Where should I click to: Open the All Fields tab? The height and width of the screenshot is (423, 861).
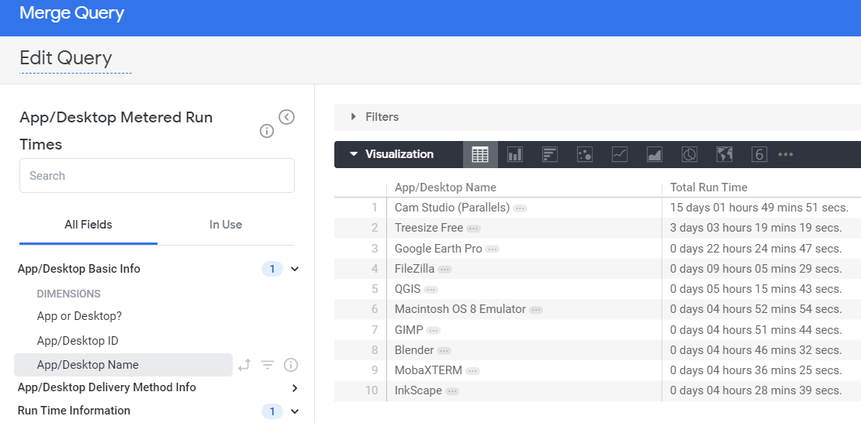(x=88, y=225)
